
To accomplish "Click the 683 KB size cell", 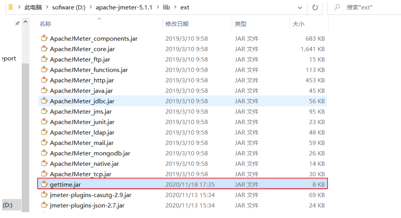I will [x=315, y=38].
